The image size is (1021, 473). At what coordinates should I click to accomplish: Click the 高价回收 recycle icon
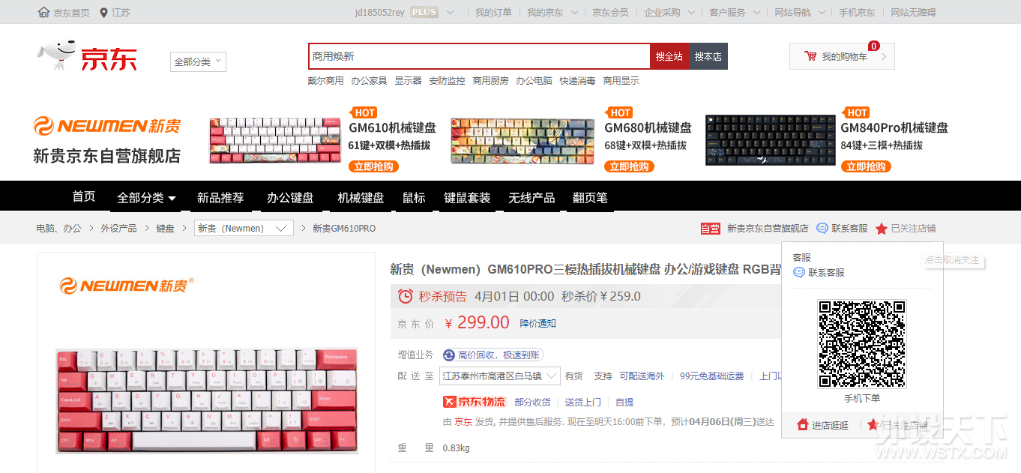click(449, 355)
